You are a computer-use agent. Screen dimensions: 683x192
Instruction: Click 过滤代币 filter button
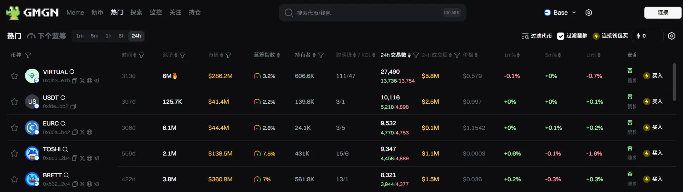(536, 36)
